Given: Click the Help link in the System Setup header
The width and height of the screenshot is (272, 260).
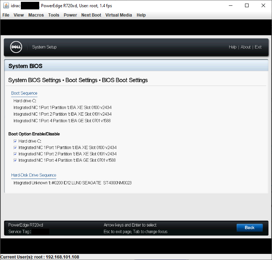Looking at the screenshot, I should (x=233, y=47).
